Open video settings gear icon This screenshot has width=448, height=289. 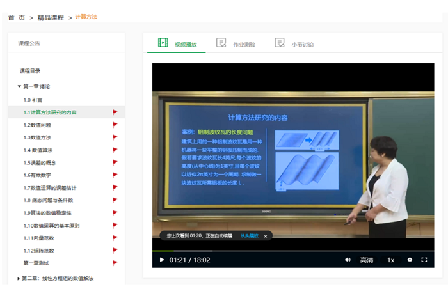point(410,260)
